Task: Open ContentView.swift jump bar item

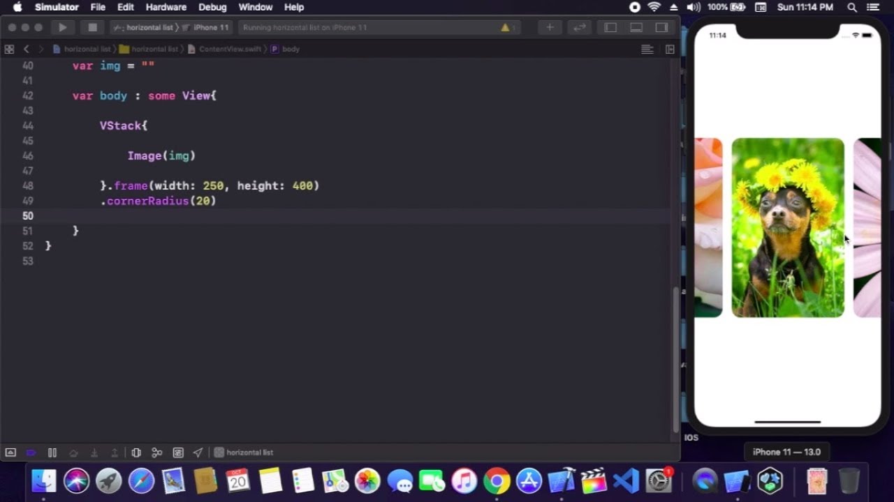Action: (x=224, y=49)
